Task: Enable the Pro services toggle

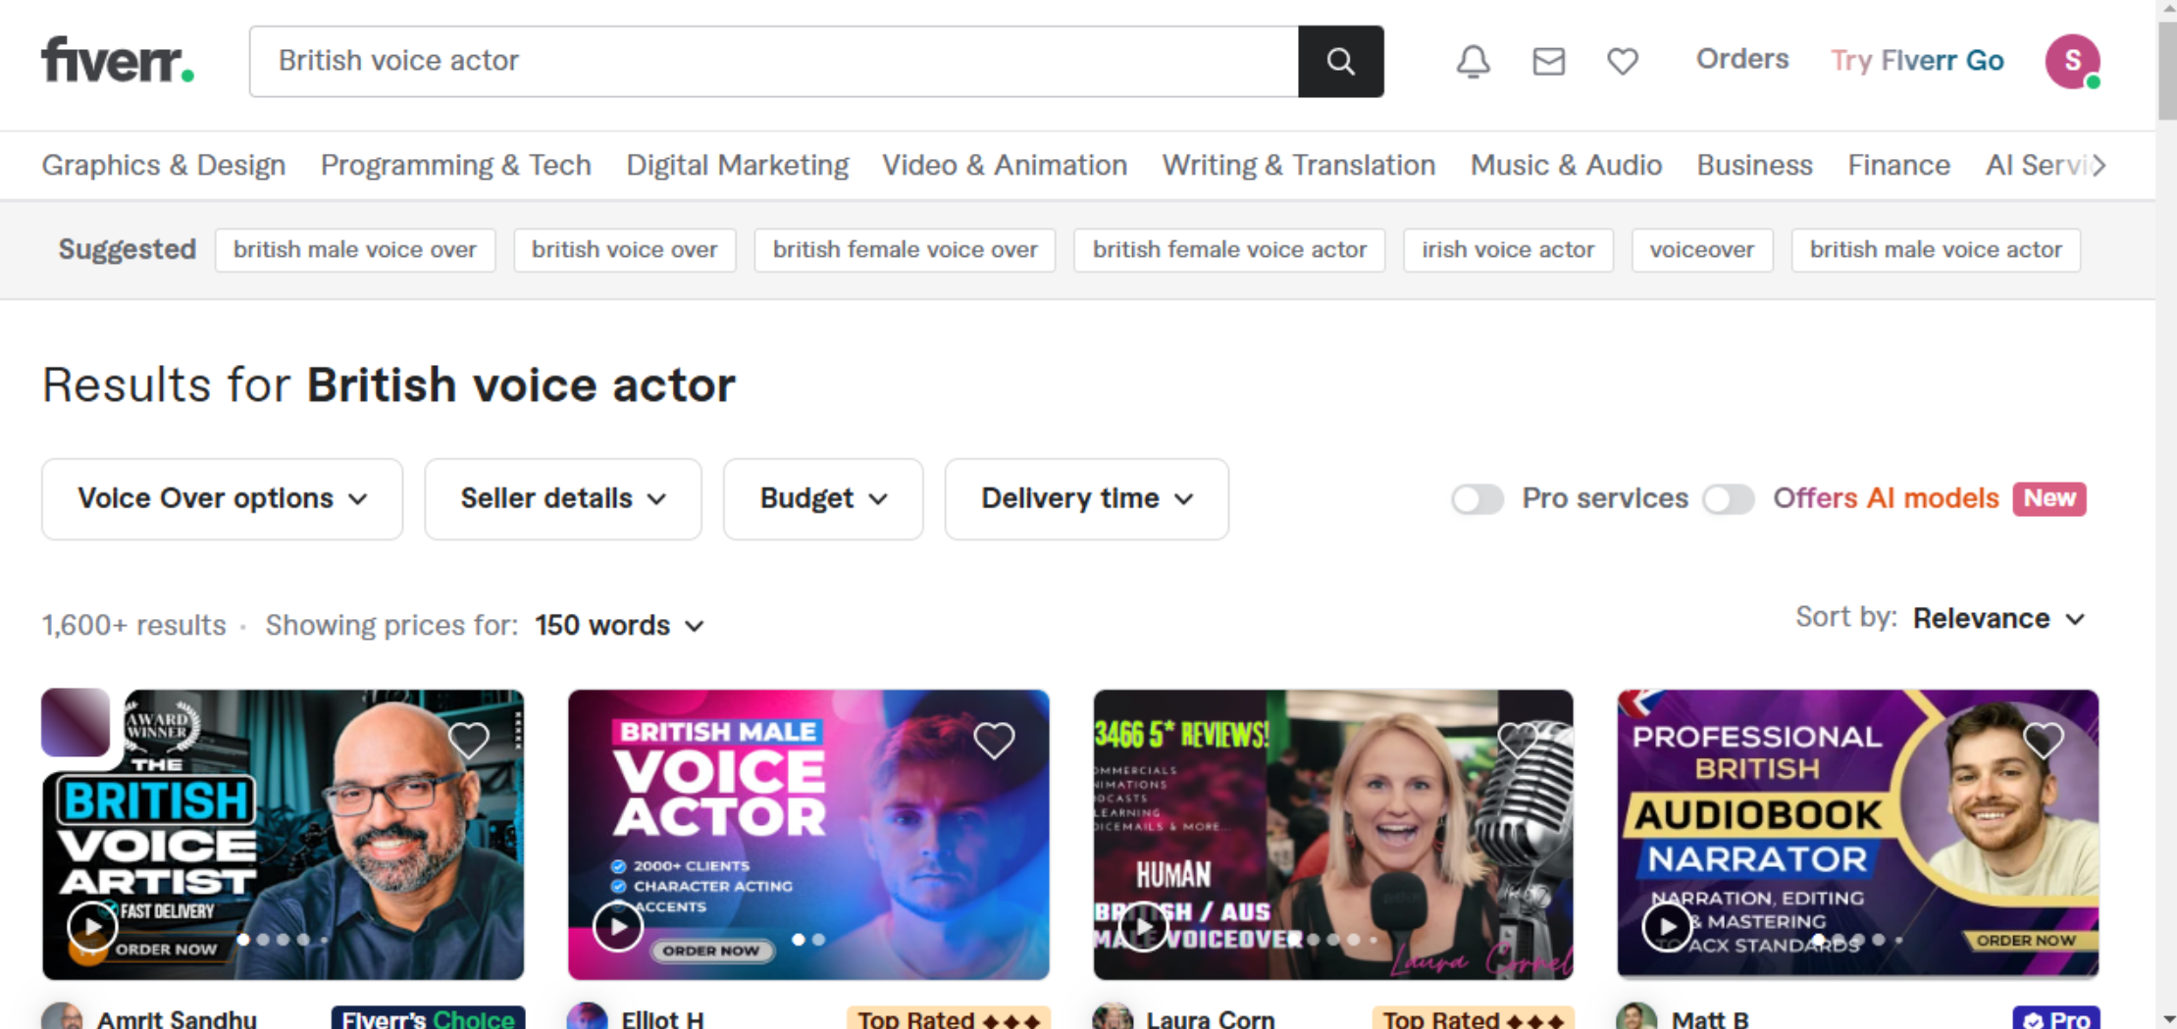Action: click(x=1477, y=498)
